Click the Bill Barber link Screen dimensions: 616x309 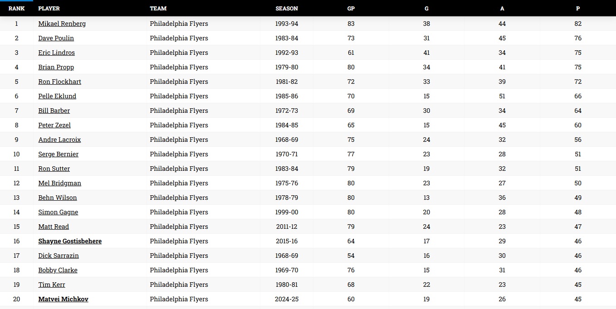click(x=54, y=111)
